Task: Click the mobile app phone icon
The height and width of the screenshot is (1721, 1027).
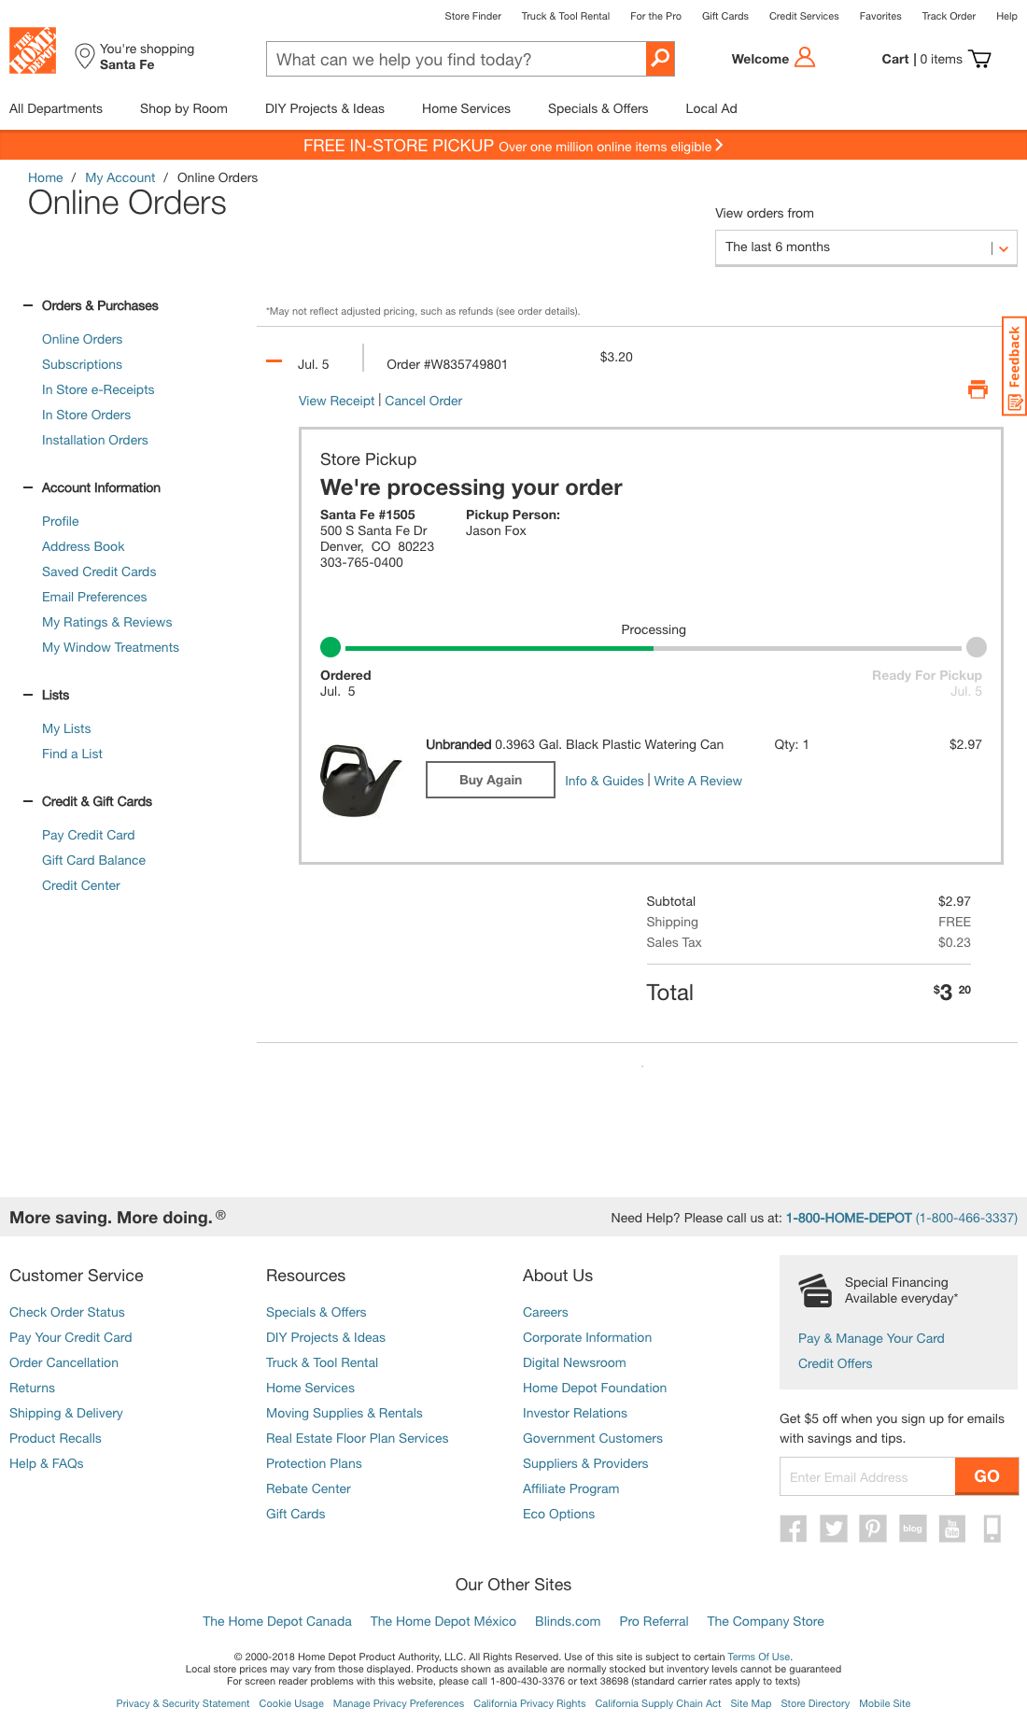Action: click(x=992, y=1529)
